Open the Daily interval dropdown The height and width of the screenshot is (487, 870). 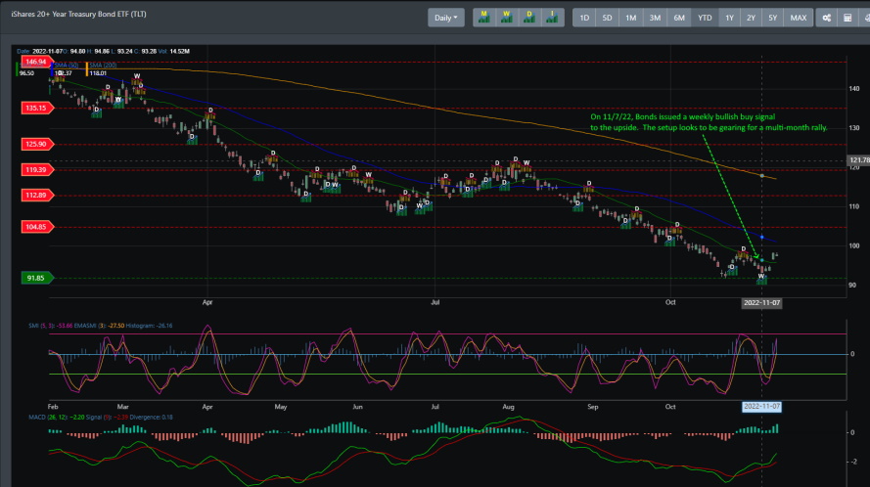tap(446, 18)
